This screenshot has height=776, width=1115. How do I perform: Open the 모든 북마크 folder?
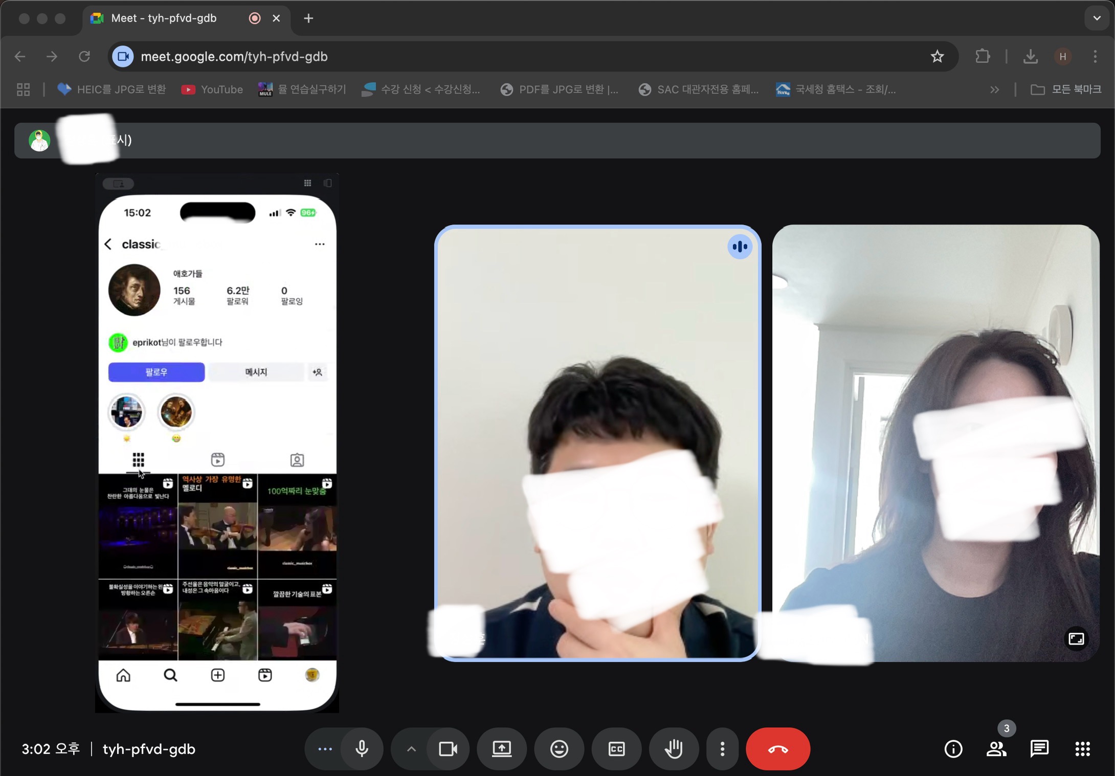(1065, 90)
